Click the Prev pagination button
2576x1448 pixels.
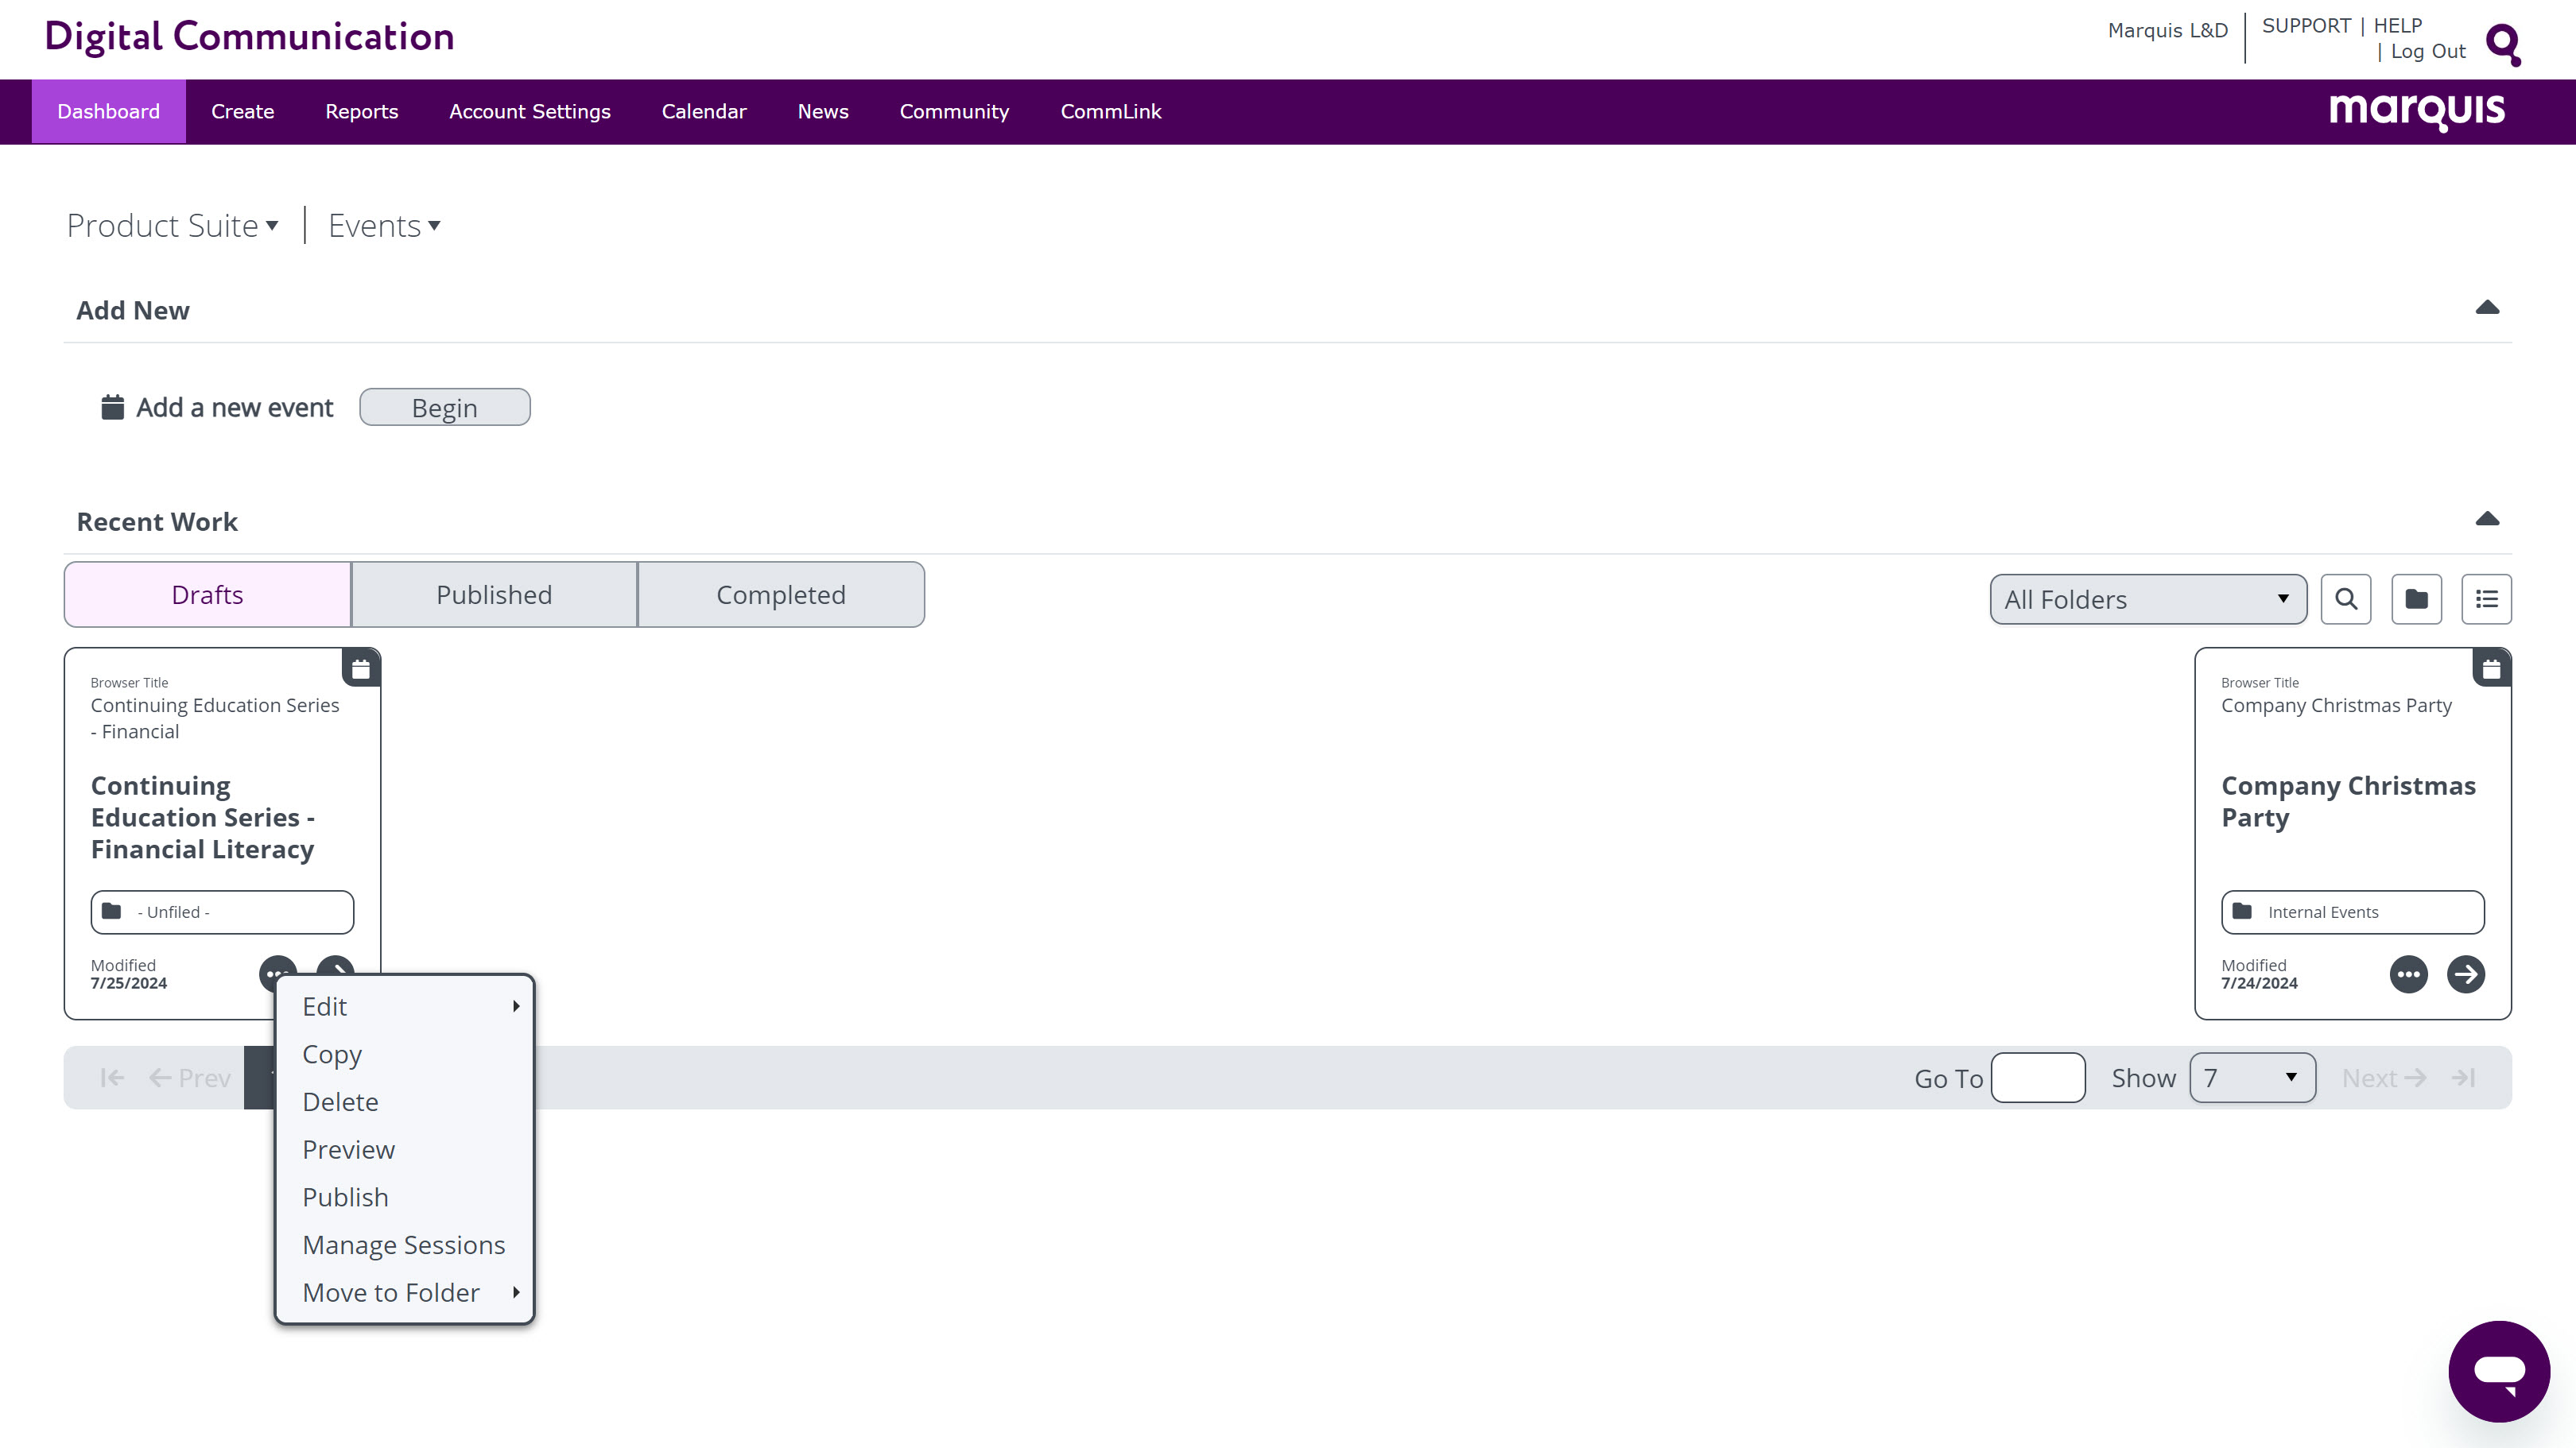tap(190, 1078)
